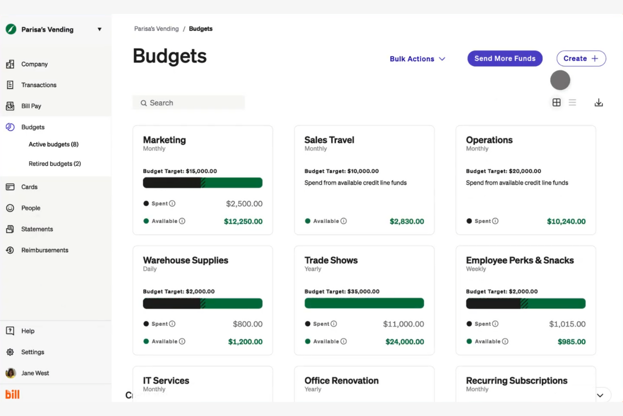Image resolution: width=623 pixels, height=416 pixels.
Task: Click the Trade Shows budget progress bar
Action: pyautogui.click(x=364, y=303)
